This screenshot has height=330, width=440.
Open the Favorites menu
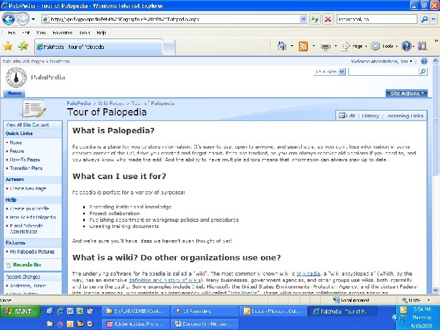tap(62, 33)
